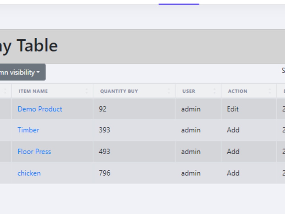Sort by Item Name column
The width and height of the screenshot is (285, 214).
tap(52, 91)
